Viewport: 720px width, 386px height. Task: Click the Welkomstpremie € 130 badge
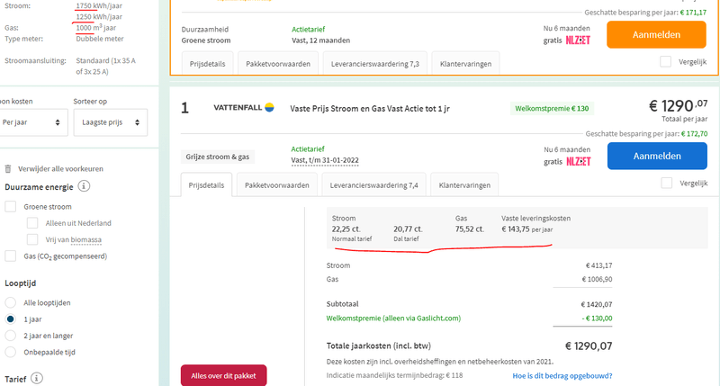pos(552,109)
